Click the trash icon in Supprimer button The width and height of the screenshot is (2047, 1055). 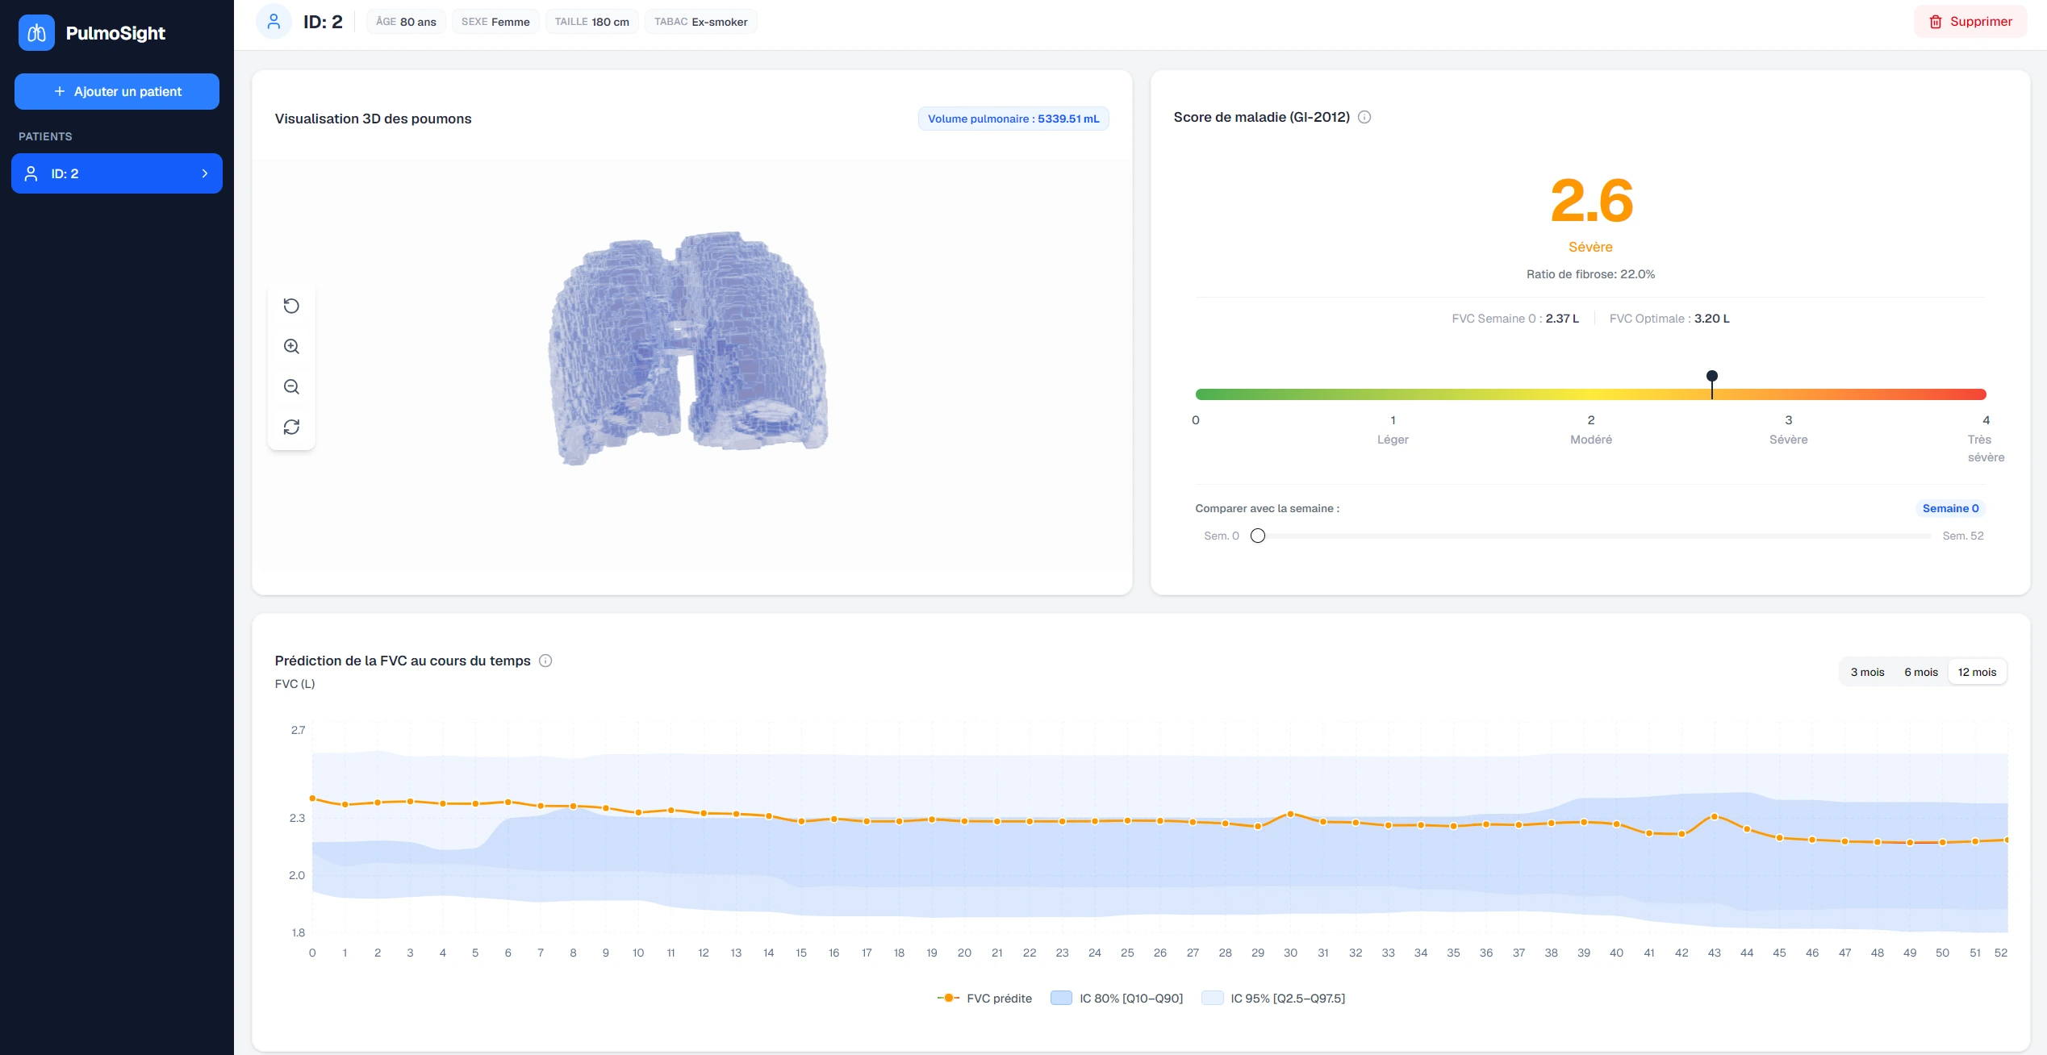[1935, 22]
